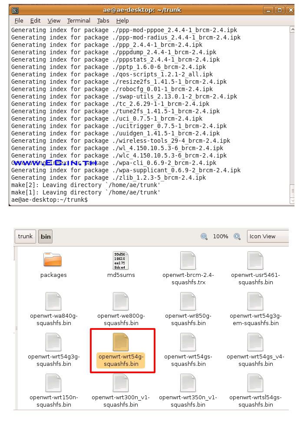The image size is (304, 434).
Task: Click the qos-scripts_1.2.1-2_all.ipk line
Action: coord(112,74)
